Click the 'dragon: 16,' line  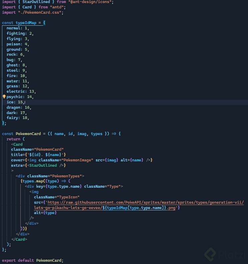click(x=19, y=107)
